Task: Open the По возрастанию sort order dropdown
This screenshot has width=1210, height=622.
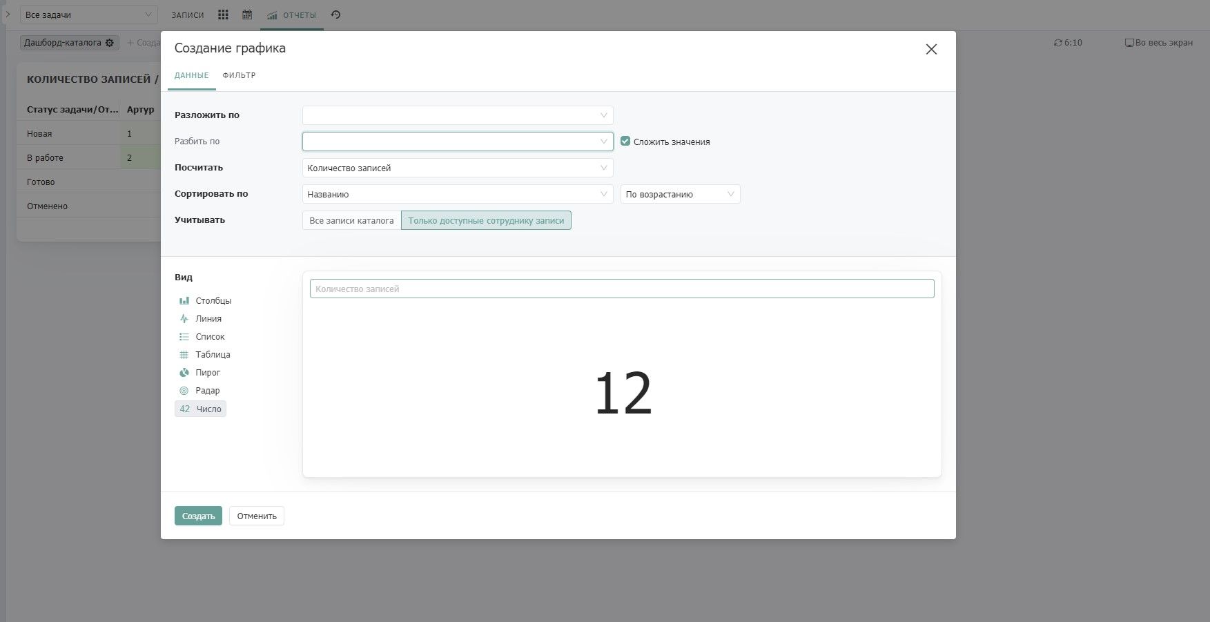Action: click(680, 194)
